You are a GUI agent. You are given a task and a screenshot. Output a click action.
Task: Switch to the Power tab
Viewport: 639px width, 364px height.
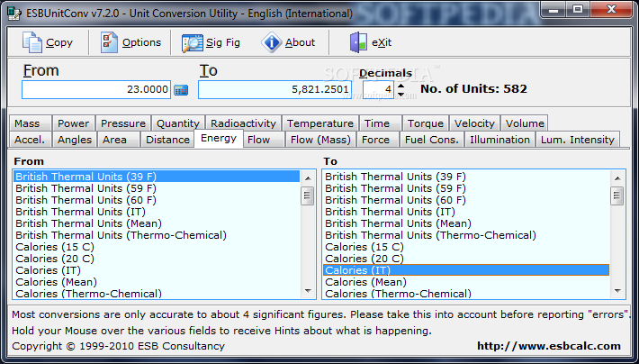[x=74, y=123]
